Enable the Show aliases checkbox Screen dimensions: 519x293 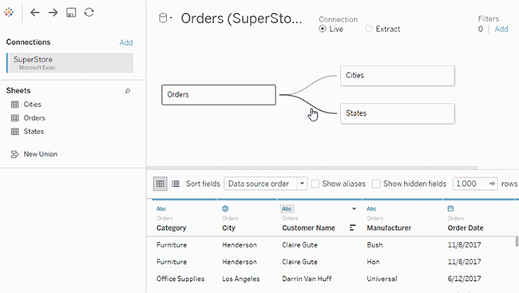(315, 184)
